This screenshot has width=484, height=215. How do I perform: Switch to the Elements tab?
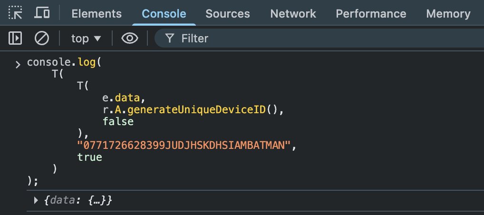(x=97, y=14)
